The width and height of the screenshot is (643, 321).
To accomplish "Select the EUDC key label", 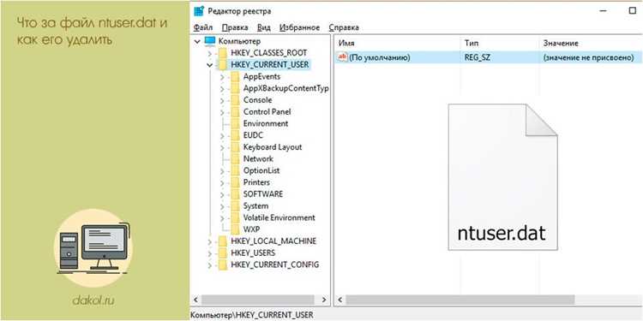I will (x=253, y=135).
